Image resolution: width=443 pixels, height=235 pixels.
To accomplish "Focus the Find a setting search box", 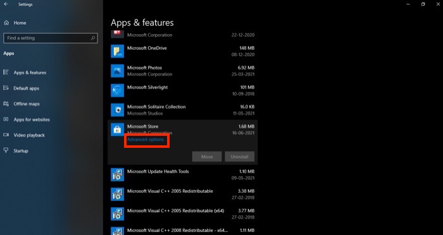I will click(x=51, y=38).
